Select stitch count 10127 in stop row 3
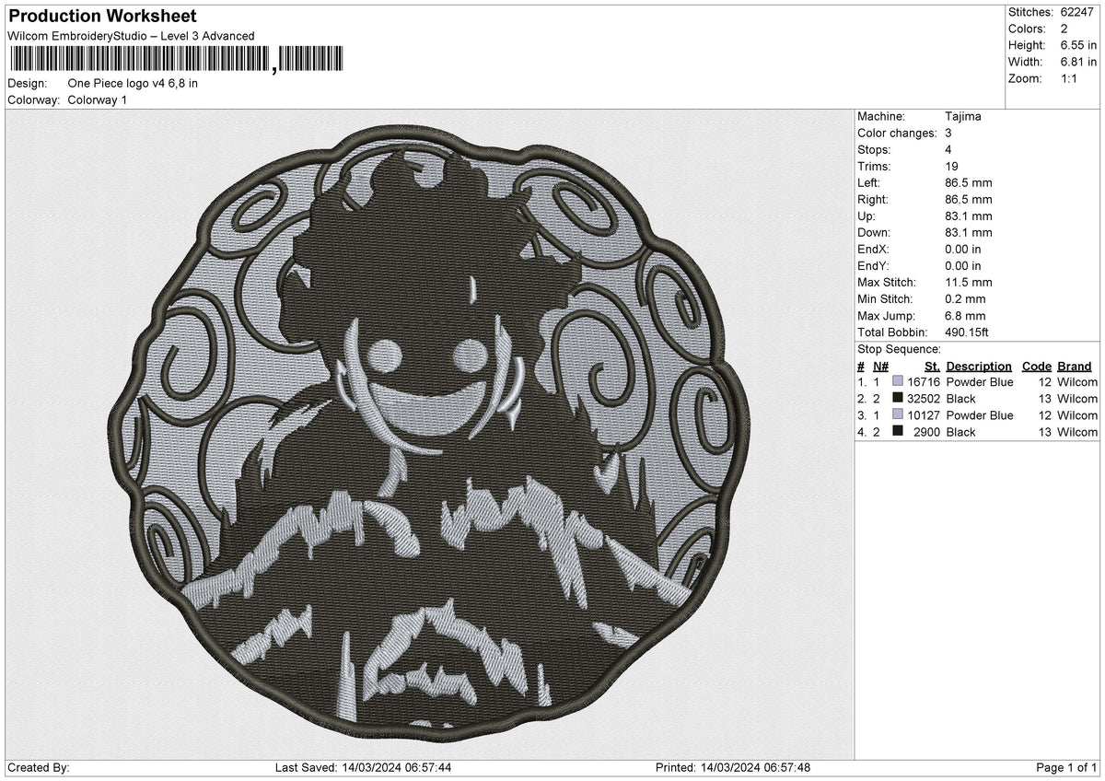 coord(923,415)
